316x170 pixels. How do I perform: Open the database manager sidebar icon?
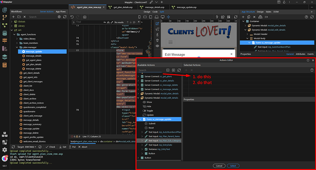click(x=5, y=33)
